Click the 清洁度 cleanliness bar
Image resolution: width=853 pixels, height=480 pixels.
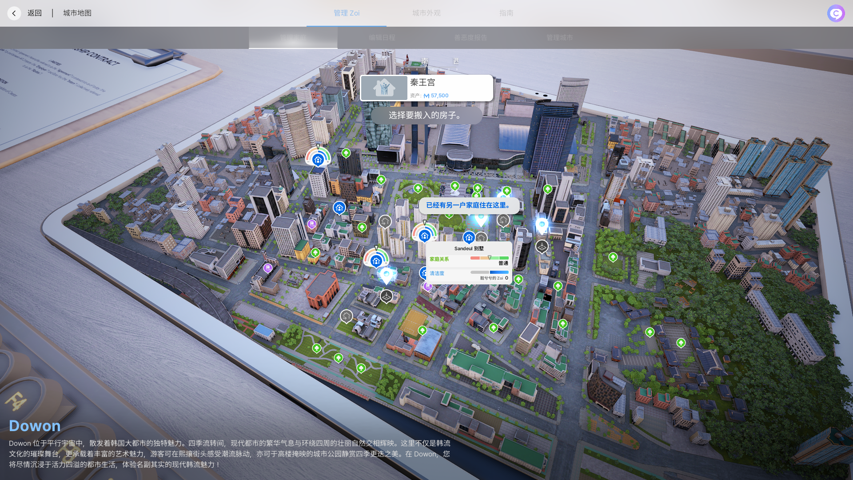tap(490, 272)
